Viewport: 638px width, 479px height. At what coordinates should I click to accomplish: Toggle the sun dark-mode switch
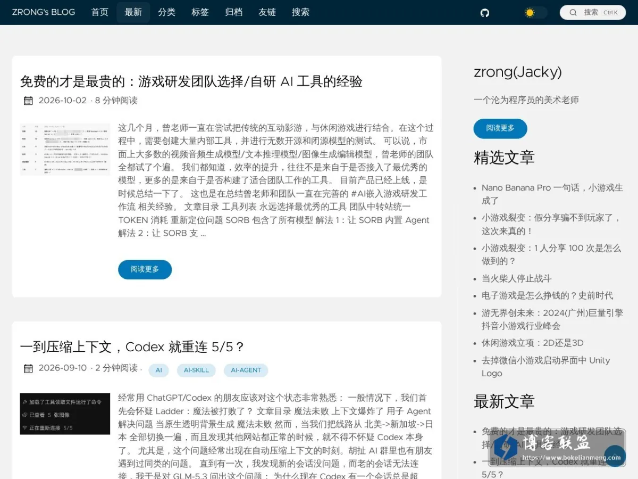point(535,13)
